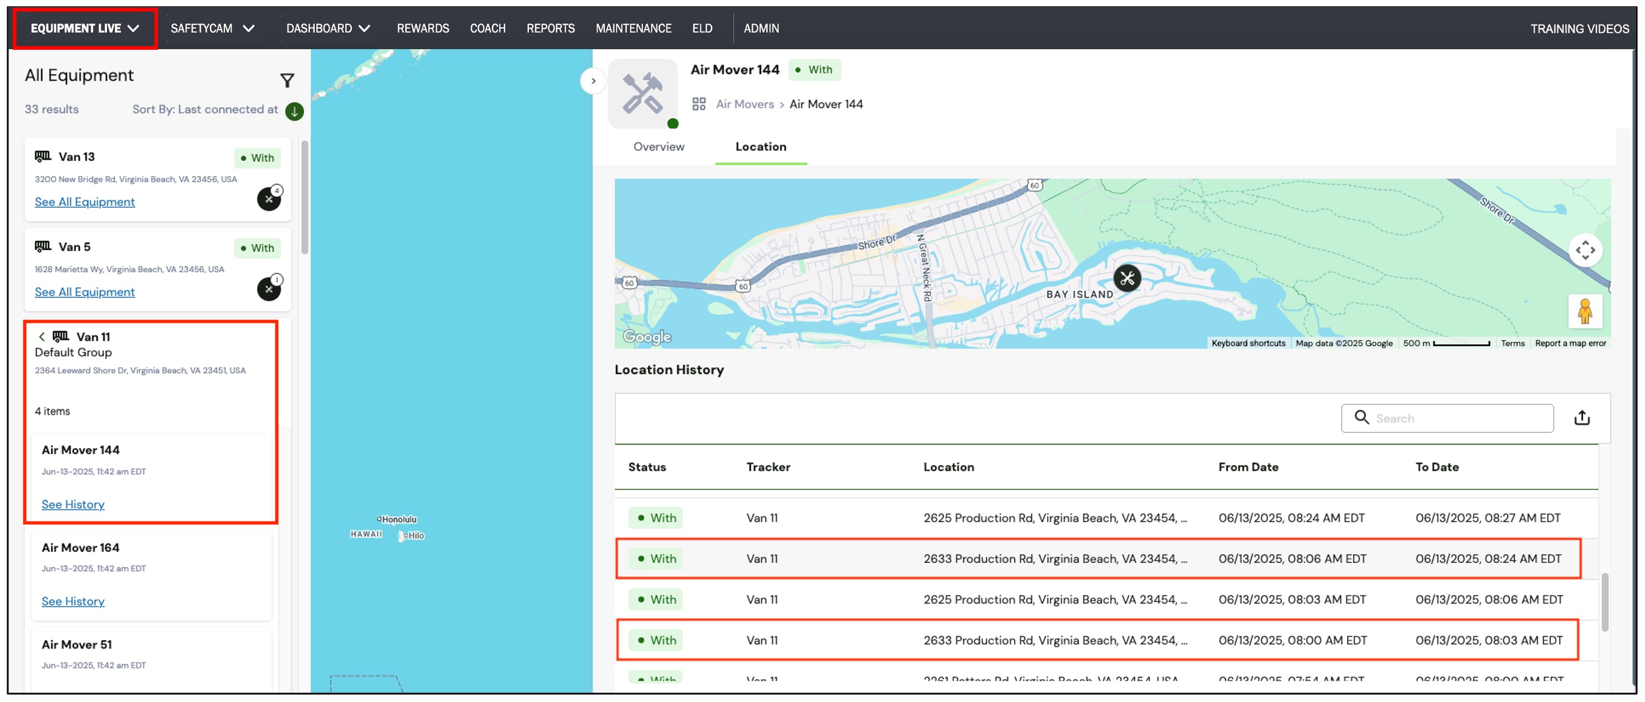Click the Van 11 address 2364 Leeward Shore Dr
Screen dimensions: 1645x702
click(140, 371)
